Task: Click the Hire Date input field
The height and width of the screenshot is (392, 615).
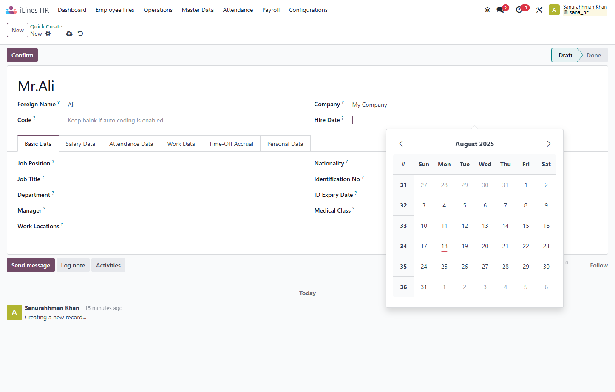Action: (475, 120)
